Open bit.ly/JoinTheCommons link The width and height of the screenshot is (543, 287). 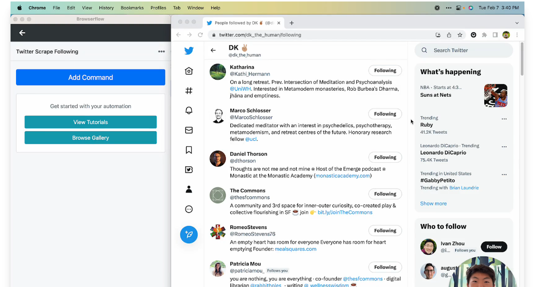tap(345, 212)
